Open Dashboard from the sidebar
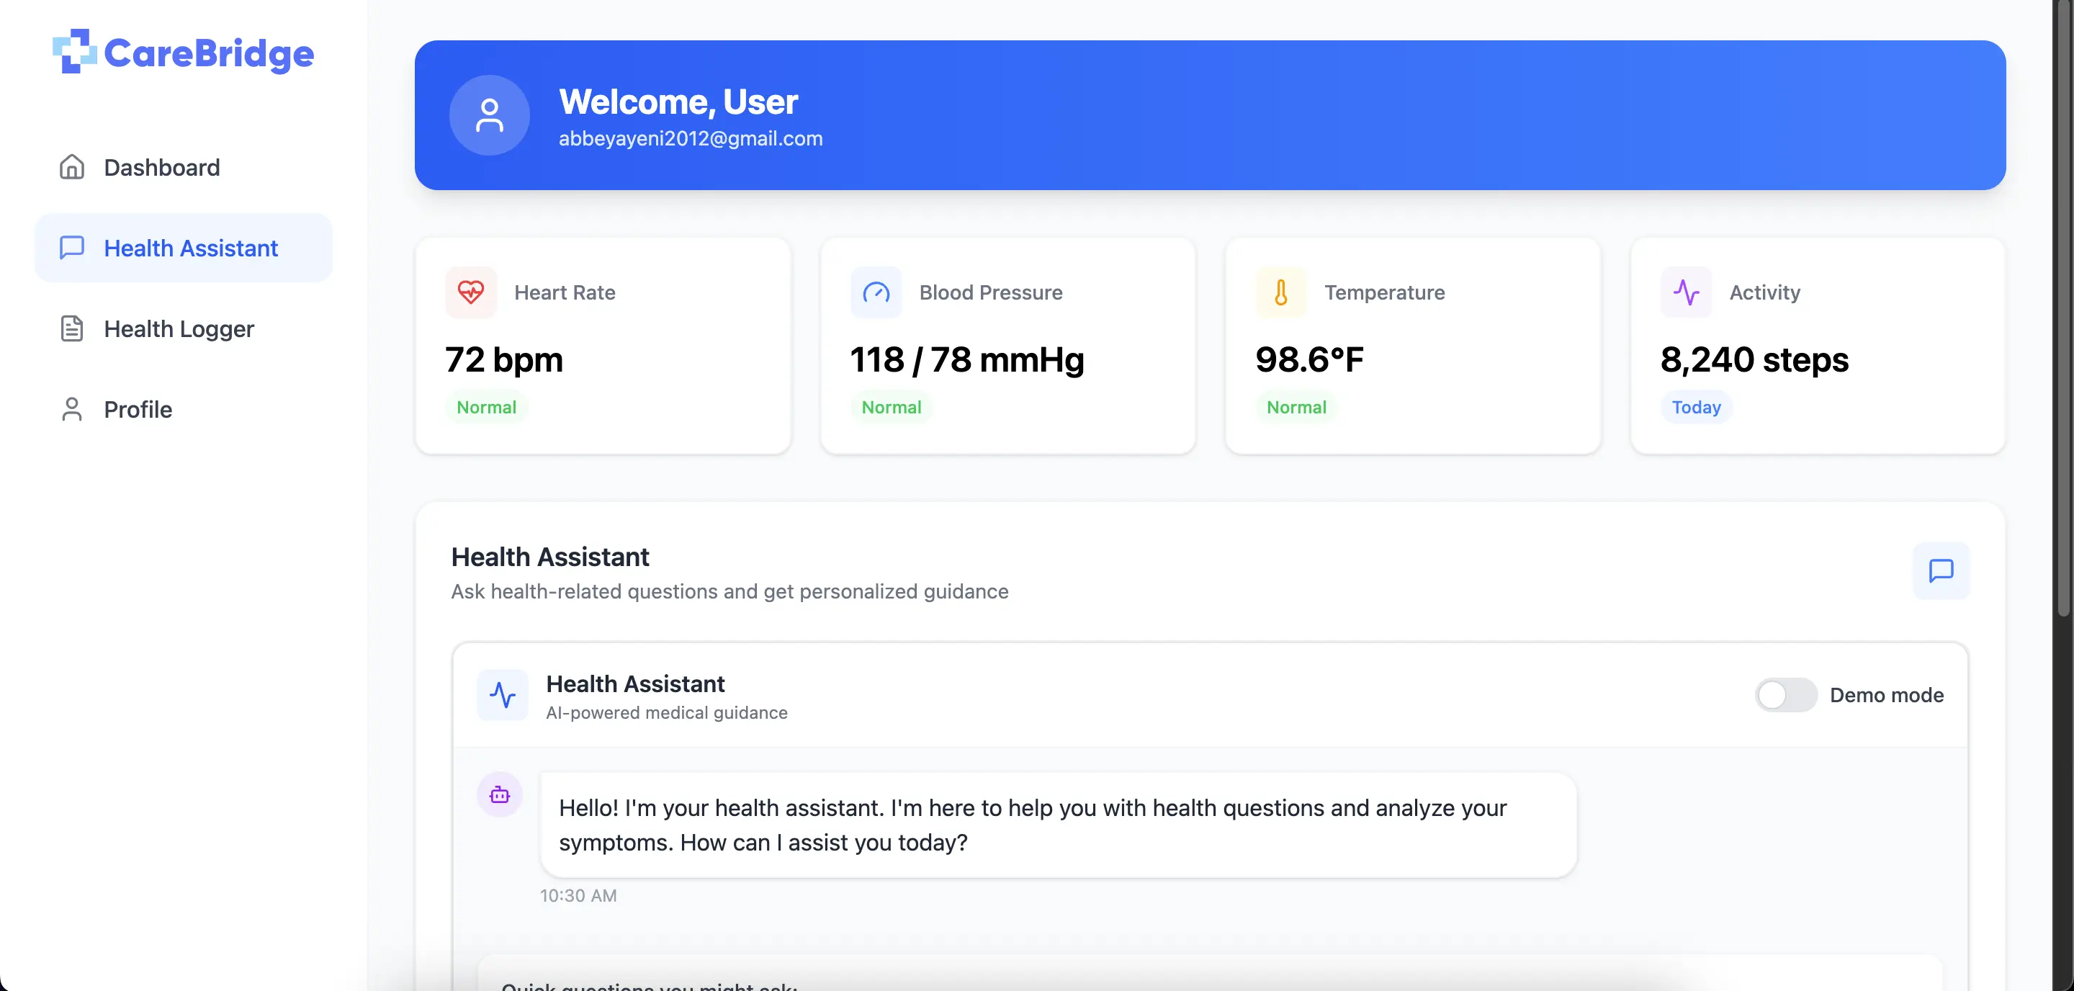The height and width of the screenshot is (991, 2074). click(x=161, y=168)
